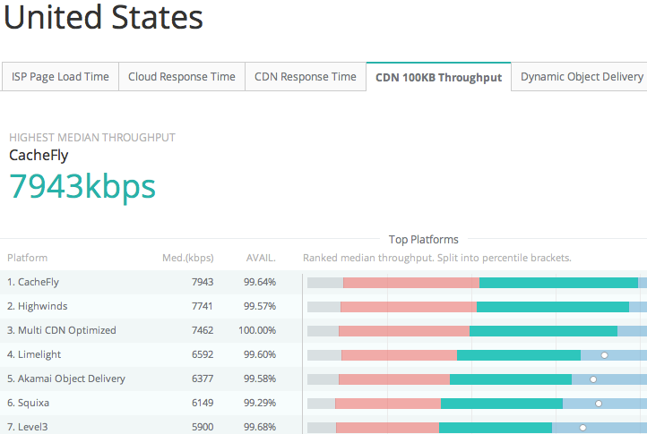Click the 99.58% availability value
Image resolution: width=647 pixels, height=434 pixels.
[x=260, y=379]
